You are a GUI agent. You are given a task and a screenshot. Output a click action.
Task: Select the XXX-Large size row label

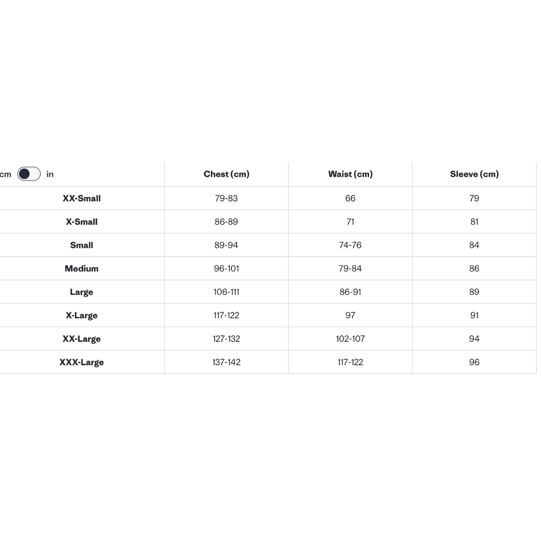click(82, 362)
